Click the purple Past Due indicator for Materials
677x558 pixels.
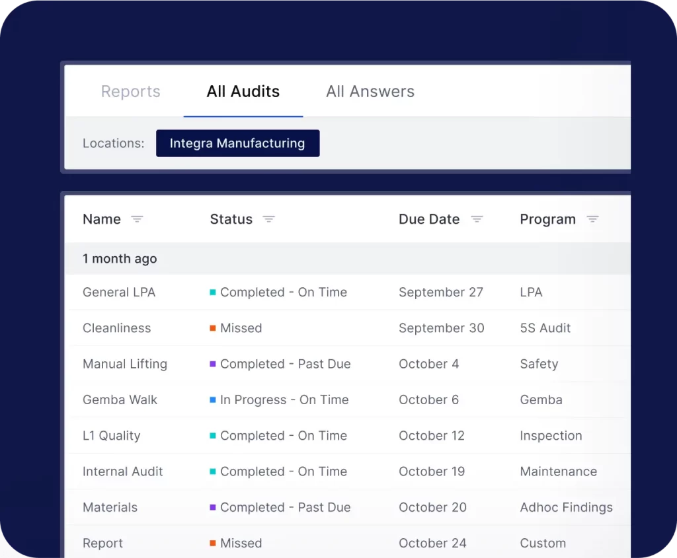point(215,507)
